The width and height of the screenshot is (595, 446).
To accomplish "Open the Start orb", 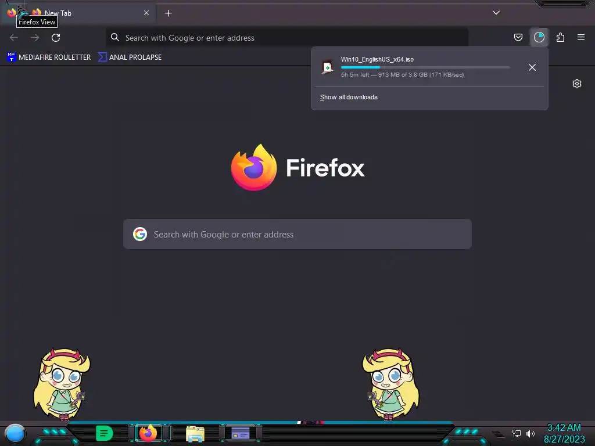I will pos(15,434).
